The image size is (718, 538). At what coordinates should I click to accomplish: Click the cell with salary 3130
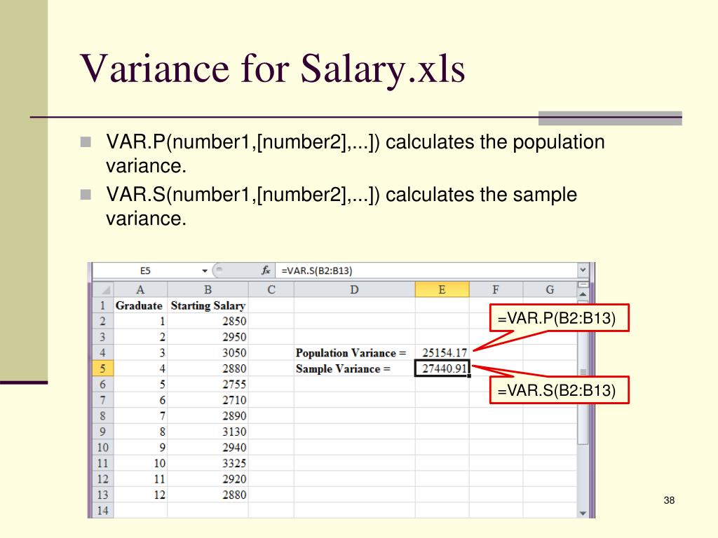tap(208, 432)
